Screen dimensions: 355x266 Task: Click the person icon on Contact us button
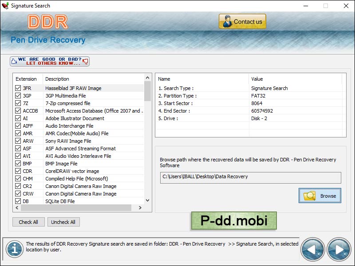(228, 21)
